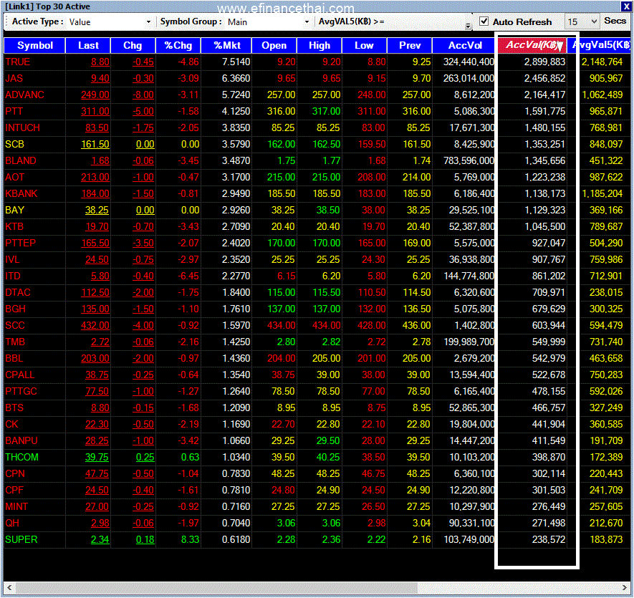
Task: Select the TRUE symbol row
Action: click(x=317, y=62)
